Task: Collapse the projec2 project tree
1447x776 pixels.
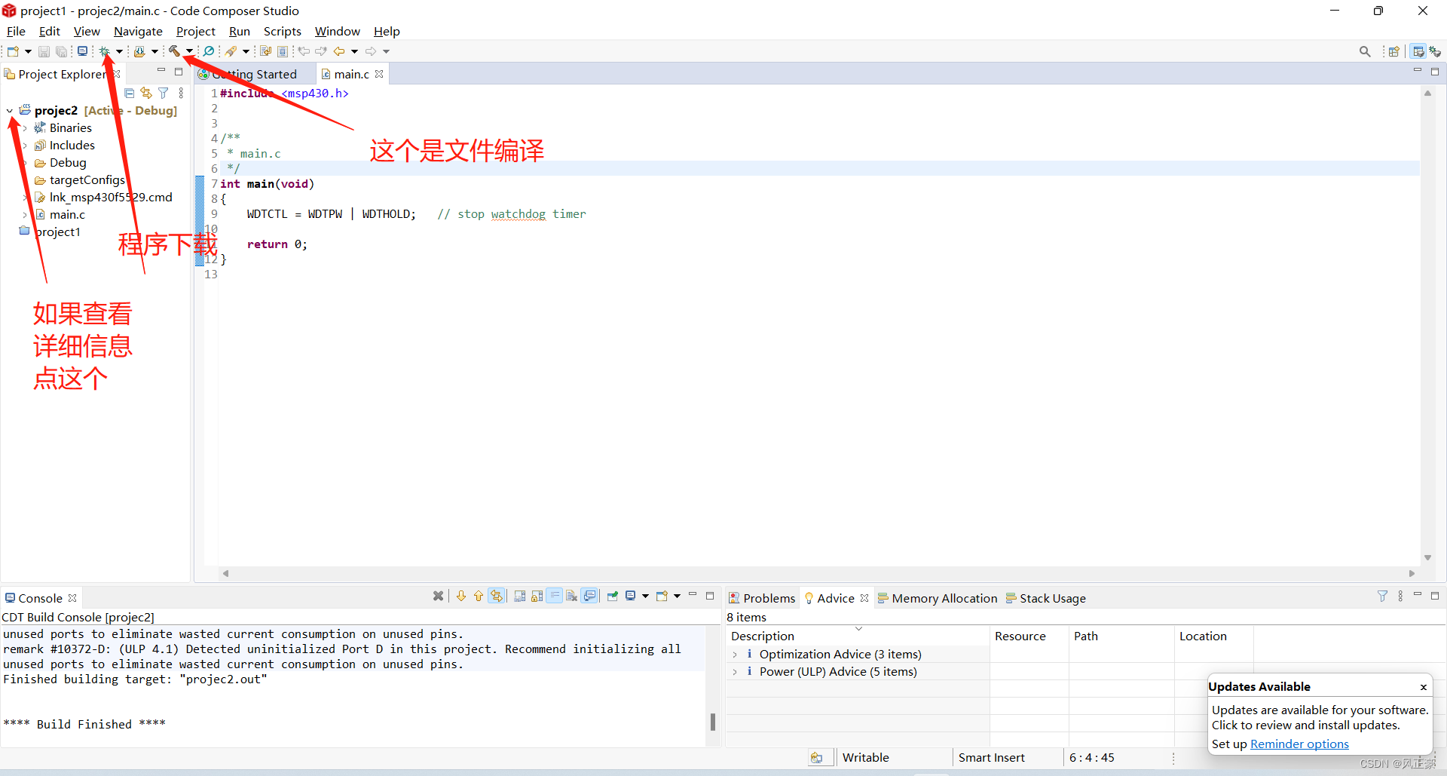Action: click(x=10, y=110)
